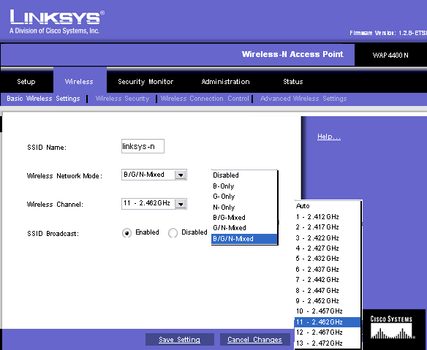Select highlighted channel 11 list entry
This screenshot has width=427, height=350.
328,322
